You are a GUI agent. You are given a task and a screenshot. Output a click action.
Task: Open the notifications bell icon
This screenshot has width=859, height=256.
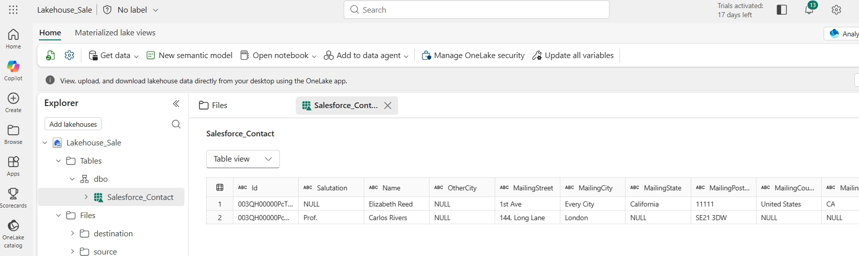click(809, 10)
